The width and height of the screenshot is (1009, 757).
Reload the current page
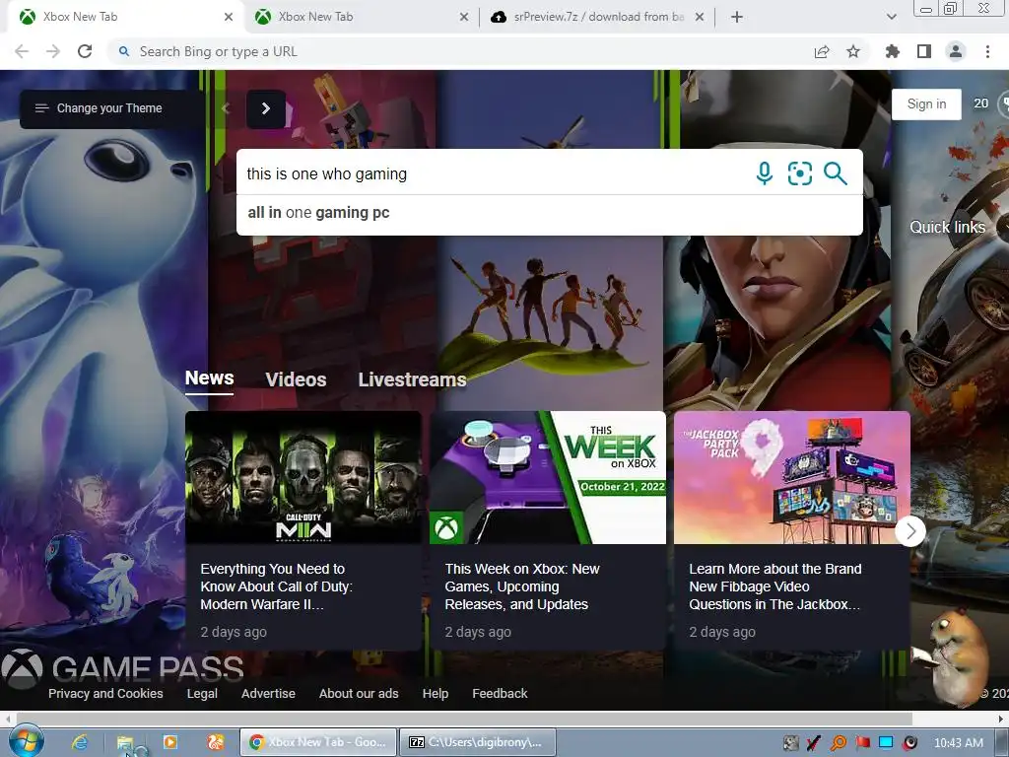pyautogui.click(x=85, y=51)
